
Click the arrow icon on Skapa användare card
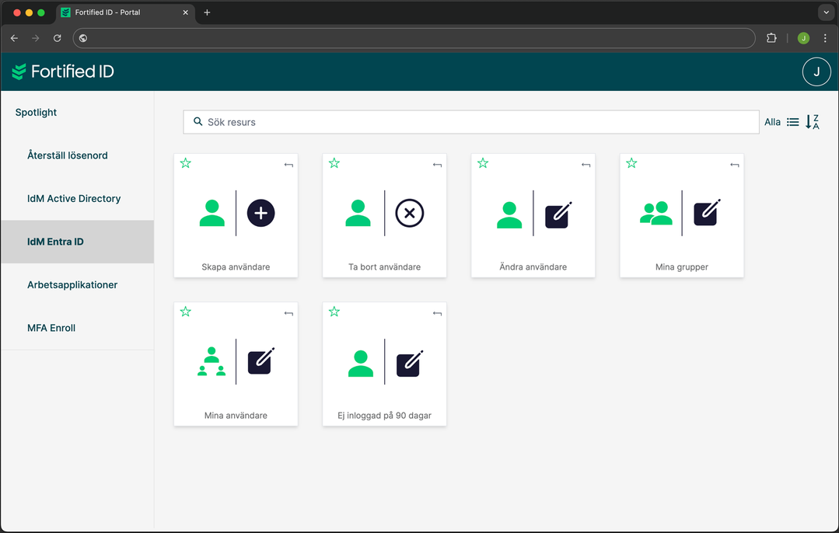(288, 165)
